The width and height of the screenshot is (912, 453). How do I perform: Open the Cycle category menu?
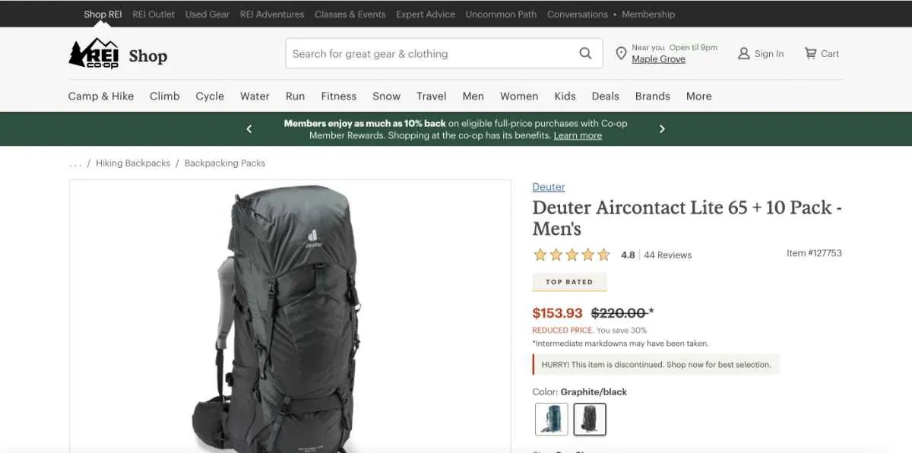coord(210,96)
